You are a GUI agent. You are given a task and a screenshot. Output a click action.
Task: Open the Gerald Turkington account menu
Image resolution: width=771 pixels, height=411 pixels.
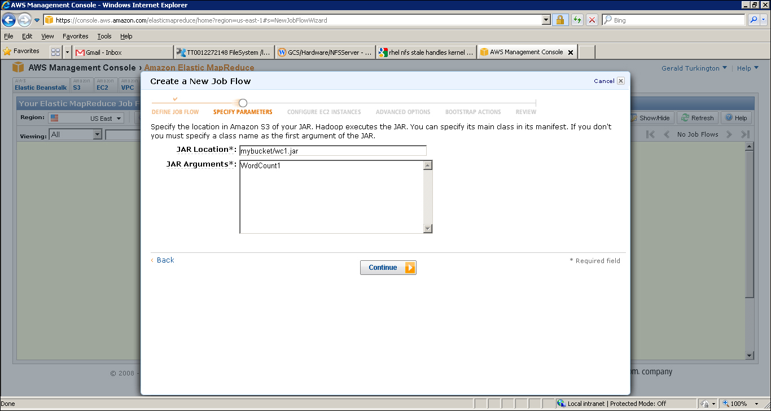click(694, 68)
